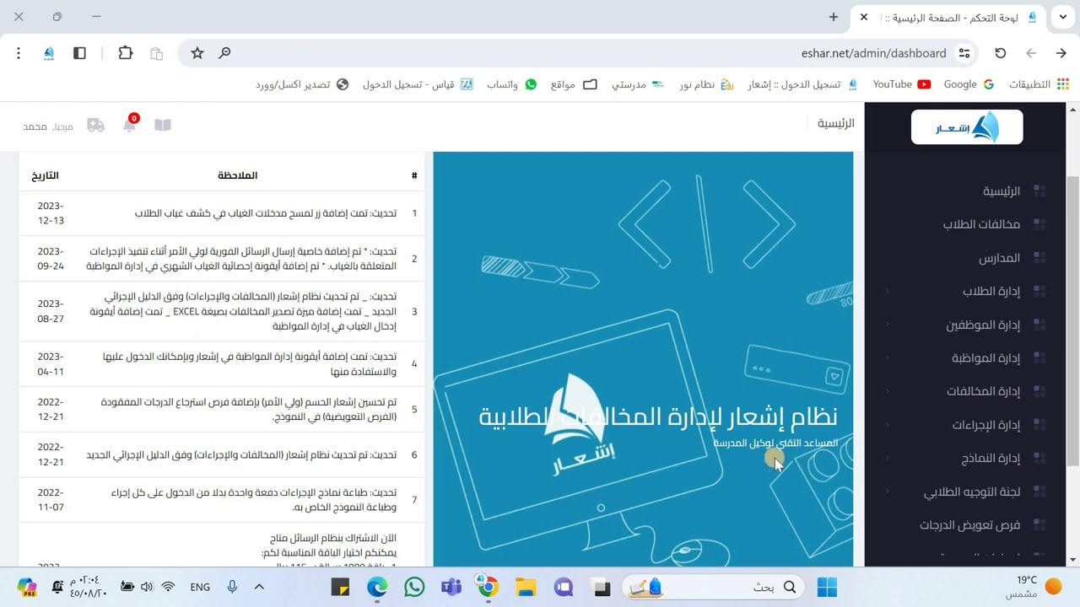Click update row dated 2023-04-11
The image size is (1080, 607).
(222, 364)
